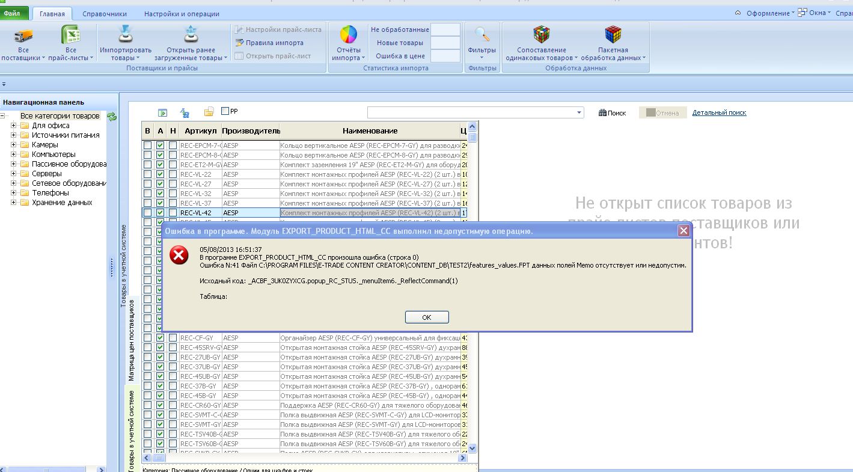Click the text search-replace icon above table
The image size is (853, 472).
coord(185,112)
